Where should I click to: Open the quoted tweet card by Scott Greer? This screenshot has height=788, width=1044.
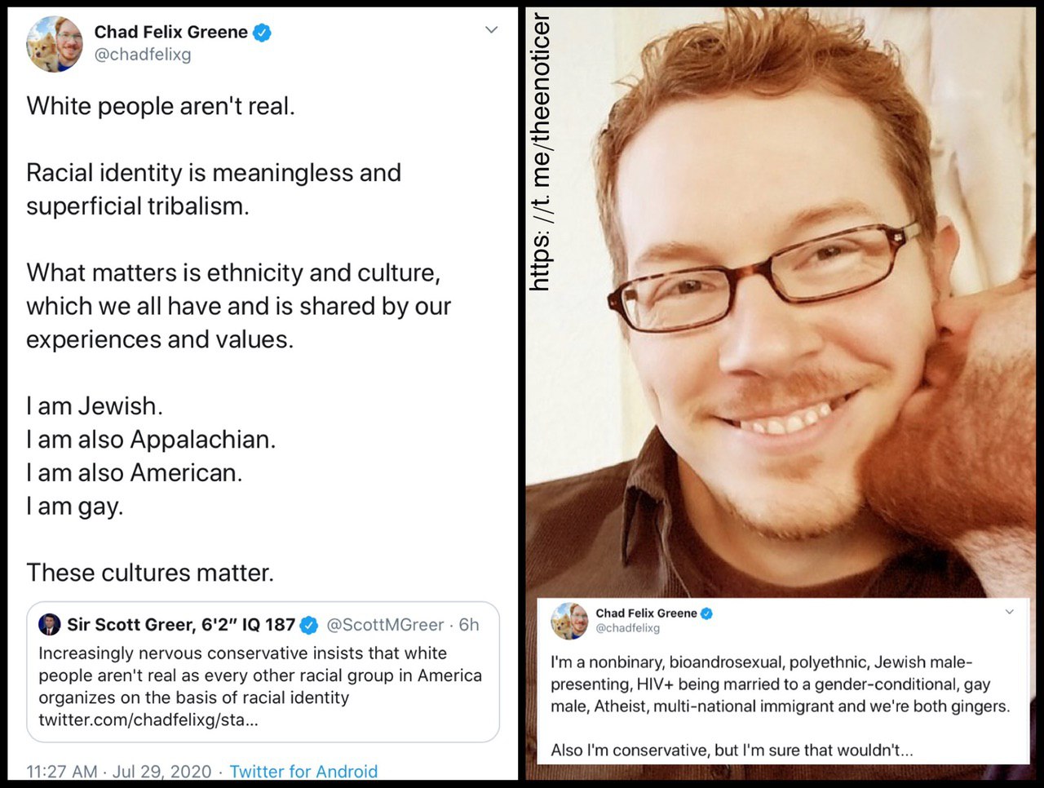pyautogui.click(x=263, y=672)
